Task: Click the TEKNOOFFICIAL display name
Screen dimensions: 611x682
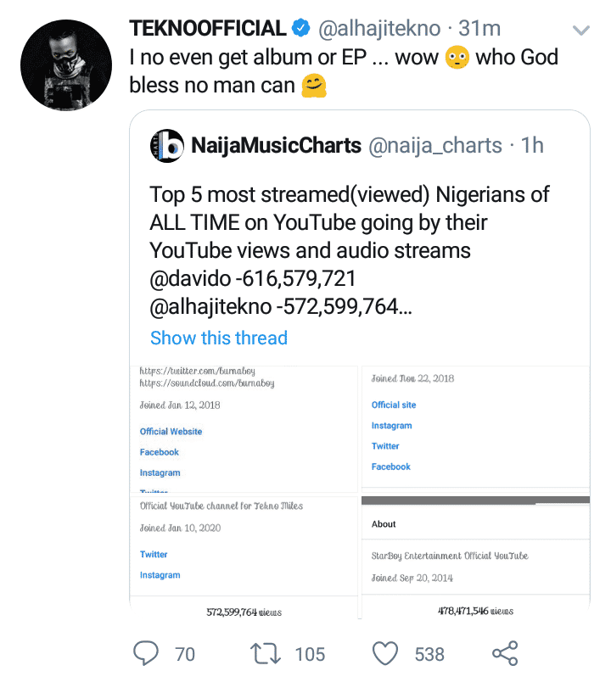Action: 207,29
